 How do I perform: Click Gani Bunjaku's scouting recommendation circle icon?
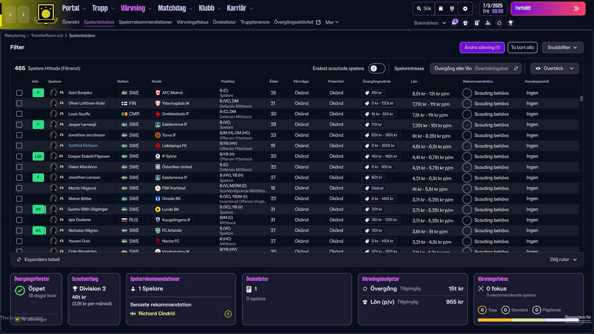click(467, 93)
